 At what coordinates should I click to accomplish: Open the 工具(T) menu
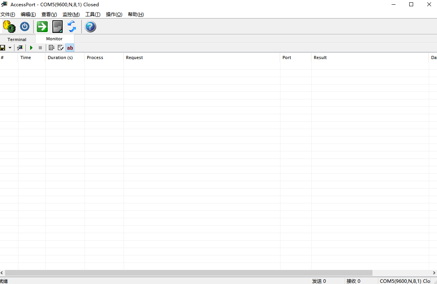93,14
